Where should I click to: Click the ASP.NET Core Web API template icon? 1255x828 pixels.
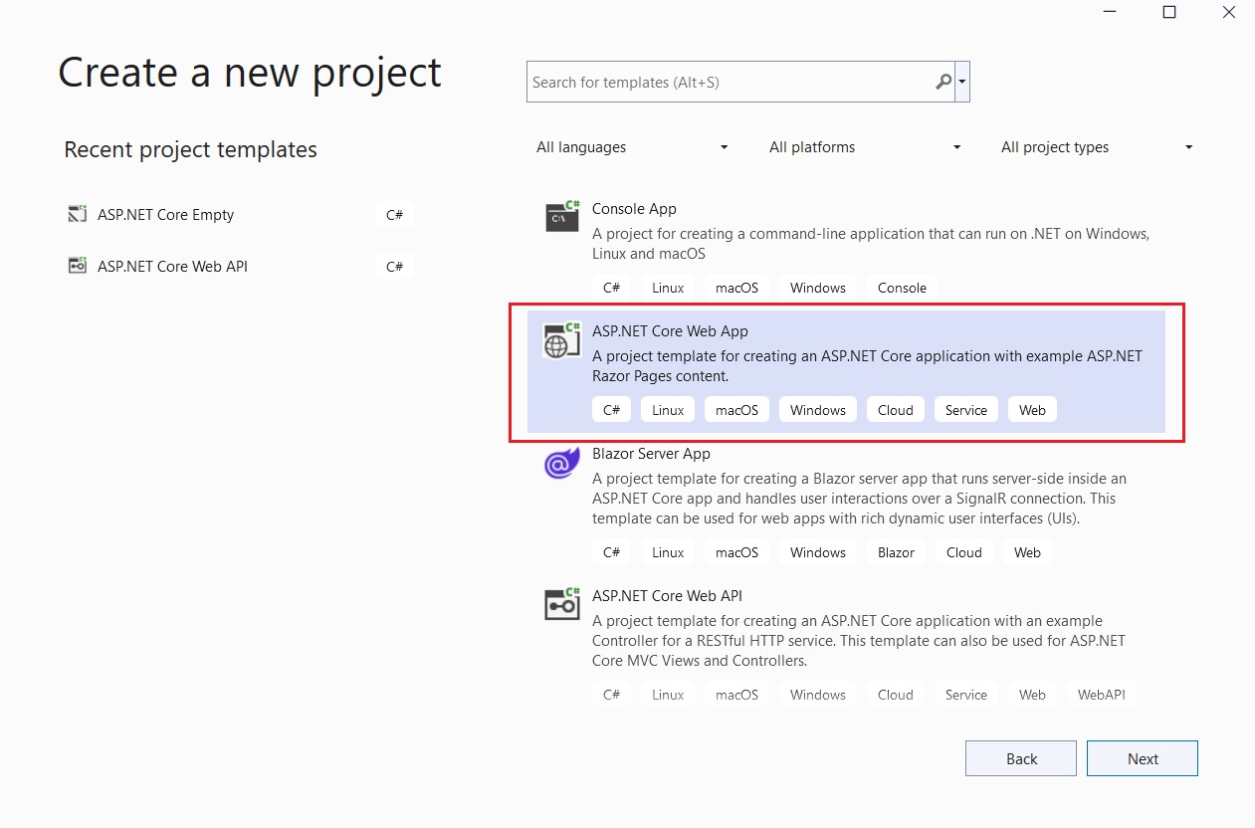(x=562, y=604)
